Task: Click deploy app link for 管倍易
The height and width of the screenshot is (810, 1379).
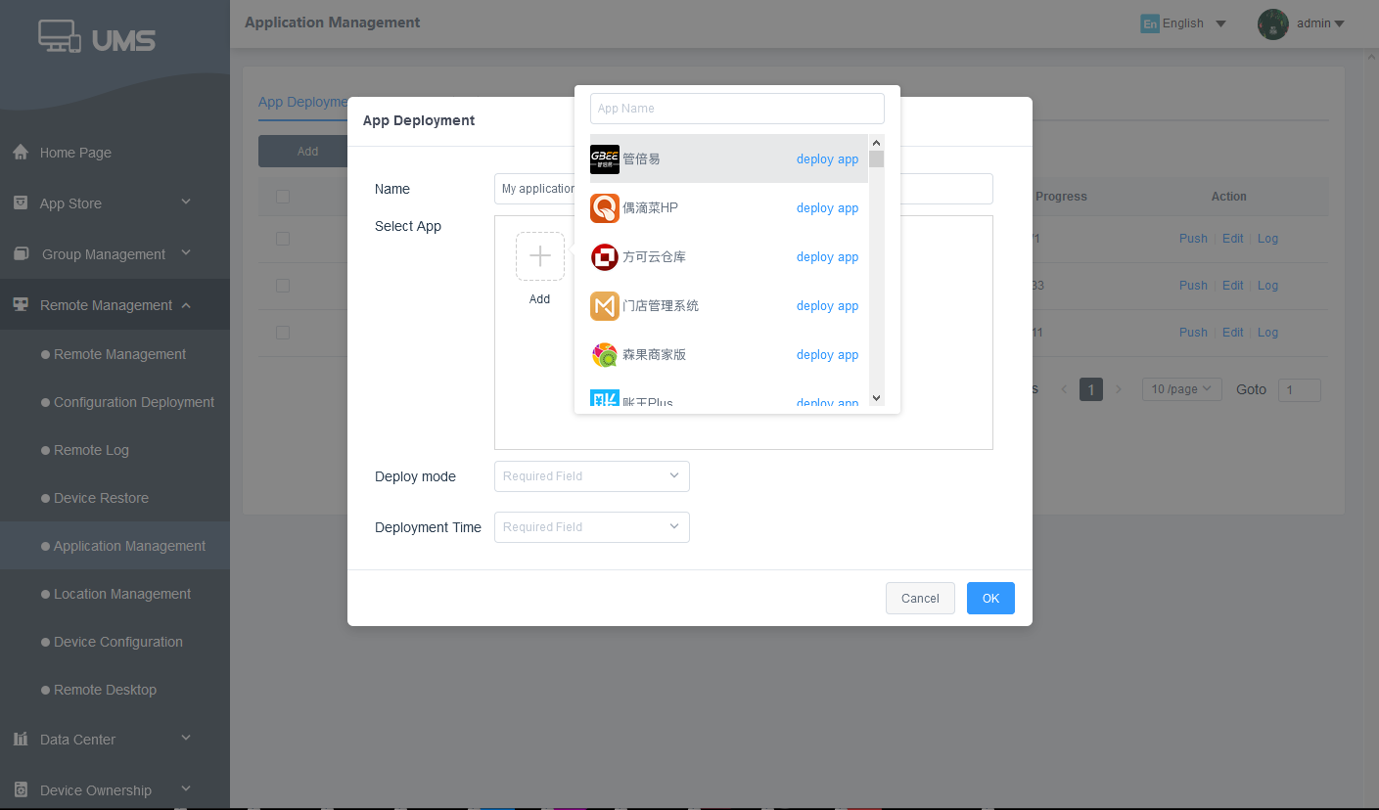Action: click(x=827, y=159)
